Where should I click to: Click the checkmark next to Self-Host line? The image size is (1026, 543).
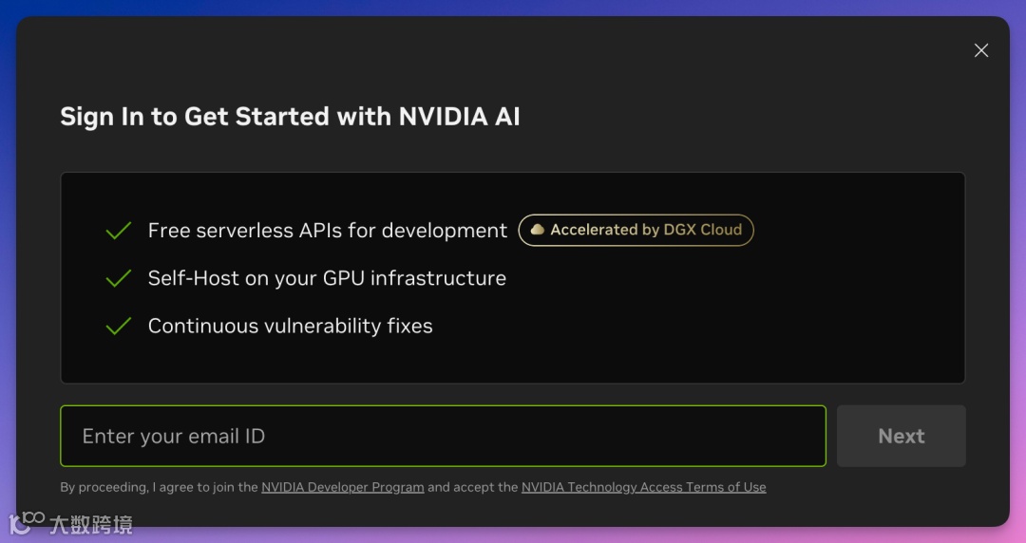(119, 278)
